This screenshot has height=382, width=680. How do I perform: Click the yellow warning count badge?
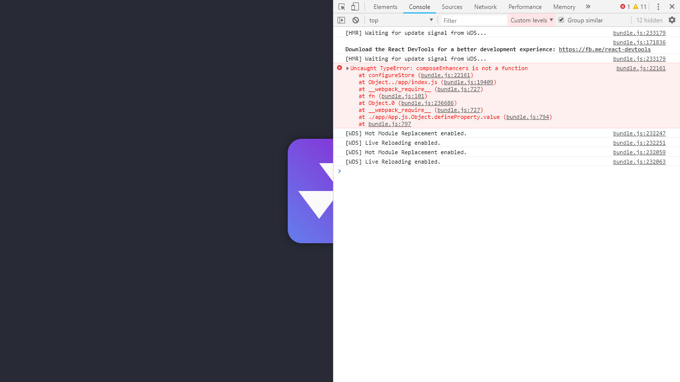pos(640,6)
